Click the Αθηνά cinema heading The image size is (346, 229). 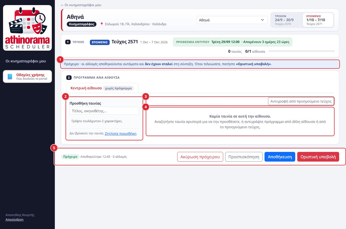coord(75,17)
